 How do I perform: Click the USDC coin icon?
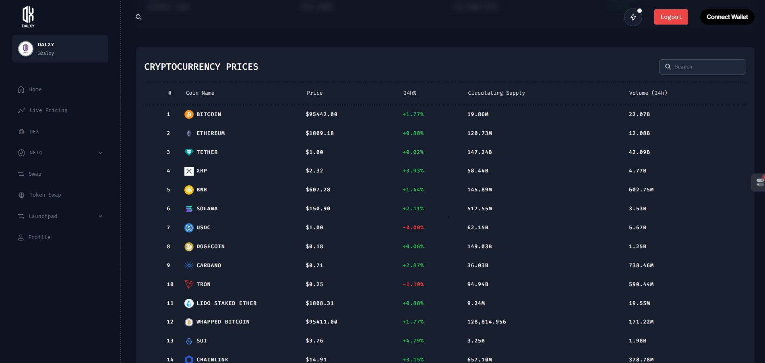pos(189,228)
